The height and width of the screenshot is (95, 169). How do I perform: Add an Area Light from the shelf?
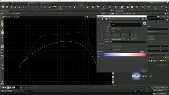pyautogui.click(x=98, y=8)
